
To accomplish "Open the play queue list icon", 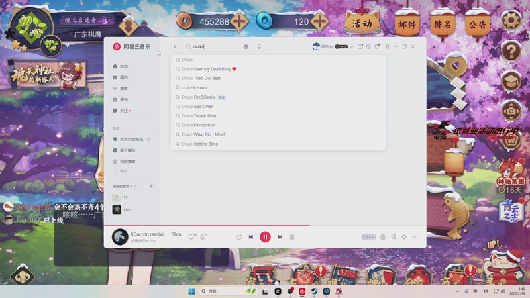I will tap(291, 237).
